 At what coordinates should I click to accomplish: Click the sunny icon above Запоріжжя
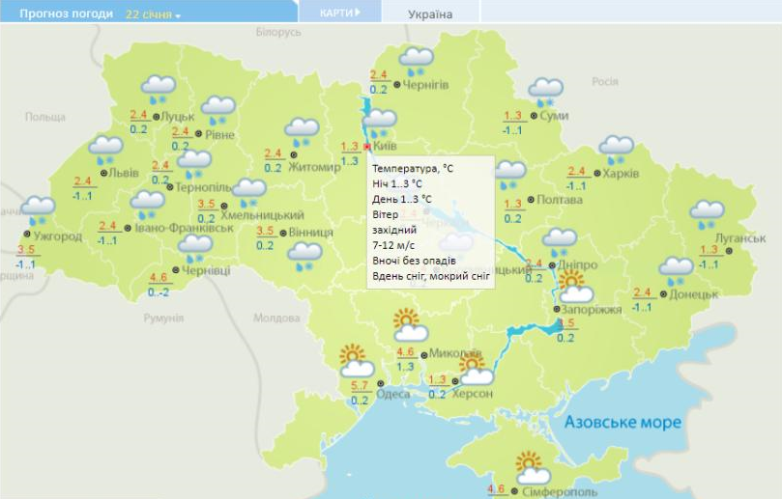(x=575, y=287)
